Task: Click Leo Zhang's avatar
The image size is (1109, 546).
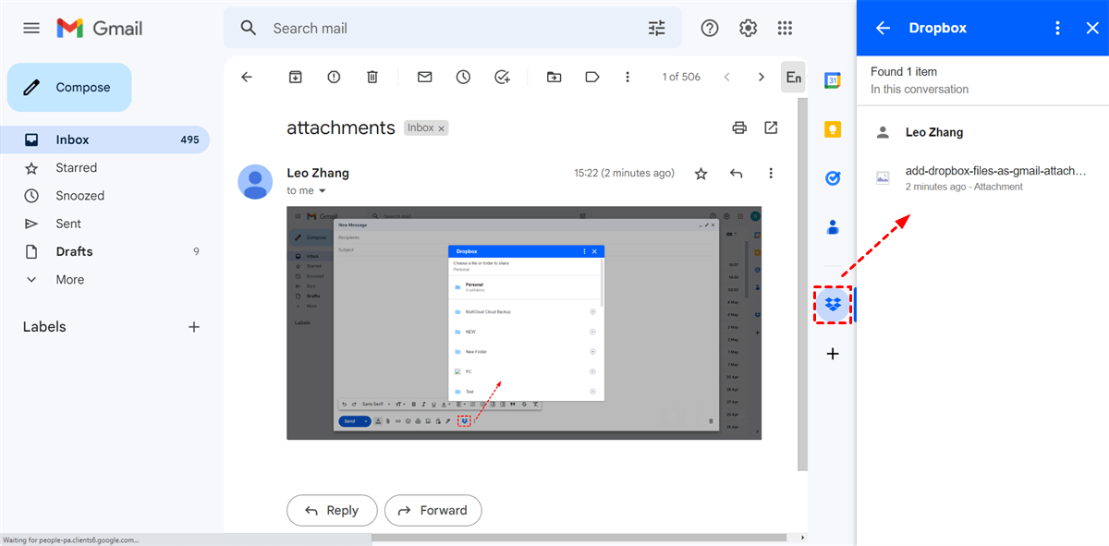Action: [x=255, y=182]
